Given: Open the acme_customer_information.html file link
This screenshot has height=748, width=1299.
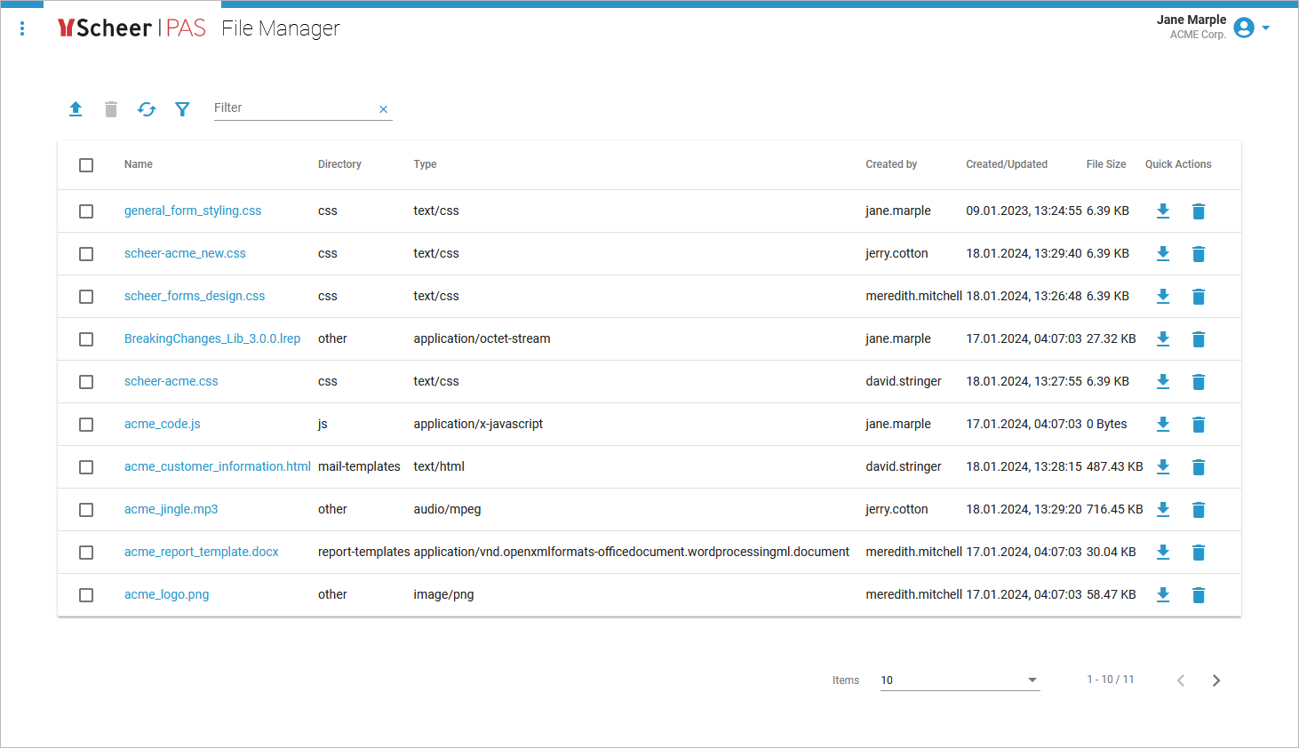Looking at the screenshot, I should (217, 466).
